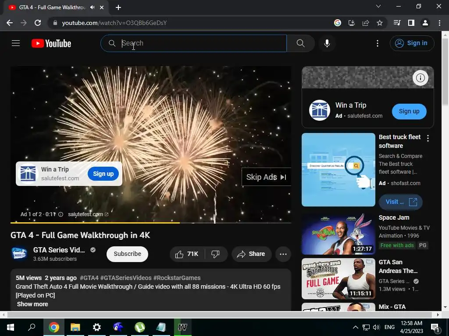
Task: Sign up on the video ad overlay
Action: [103, 174]
